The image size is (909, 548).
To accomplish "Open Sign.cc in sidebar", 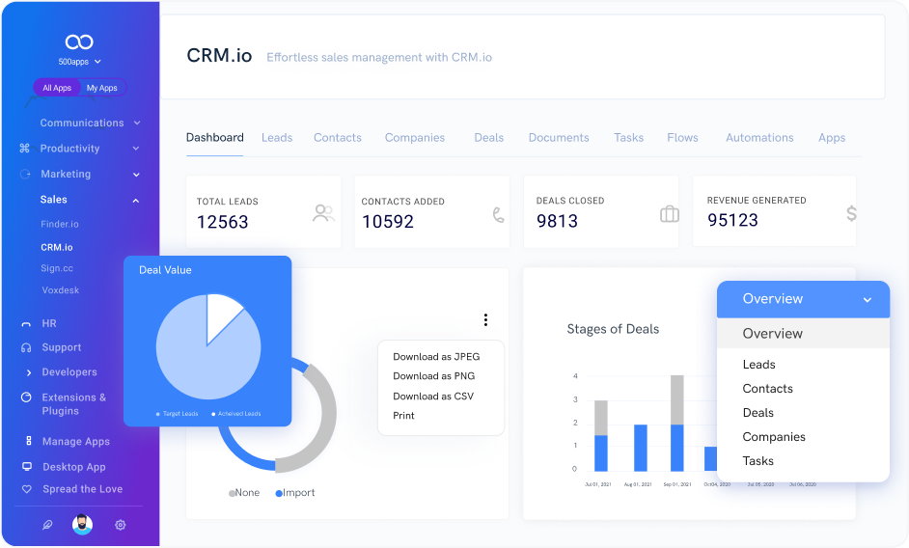I will 57,268.
